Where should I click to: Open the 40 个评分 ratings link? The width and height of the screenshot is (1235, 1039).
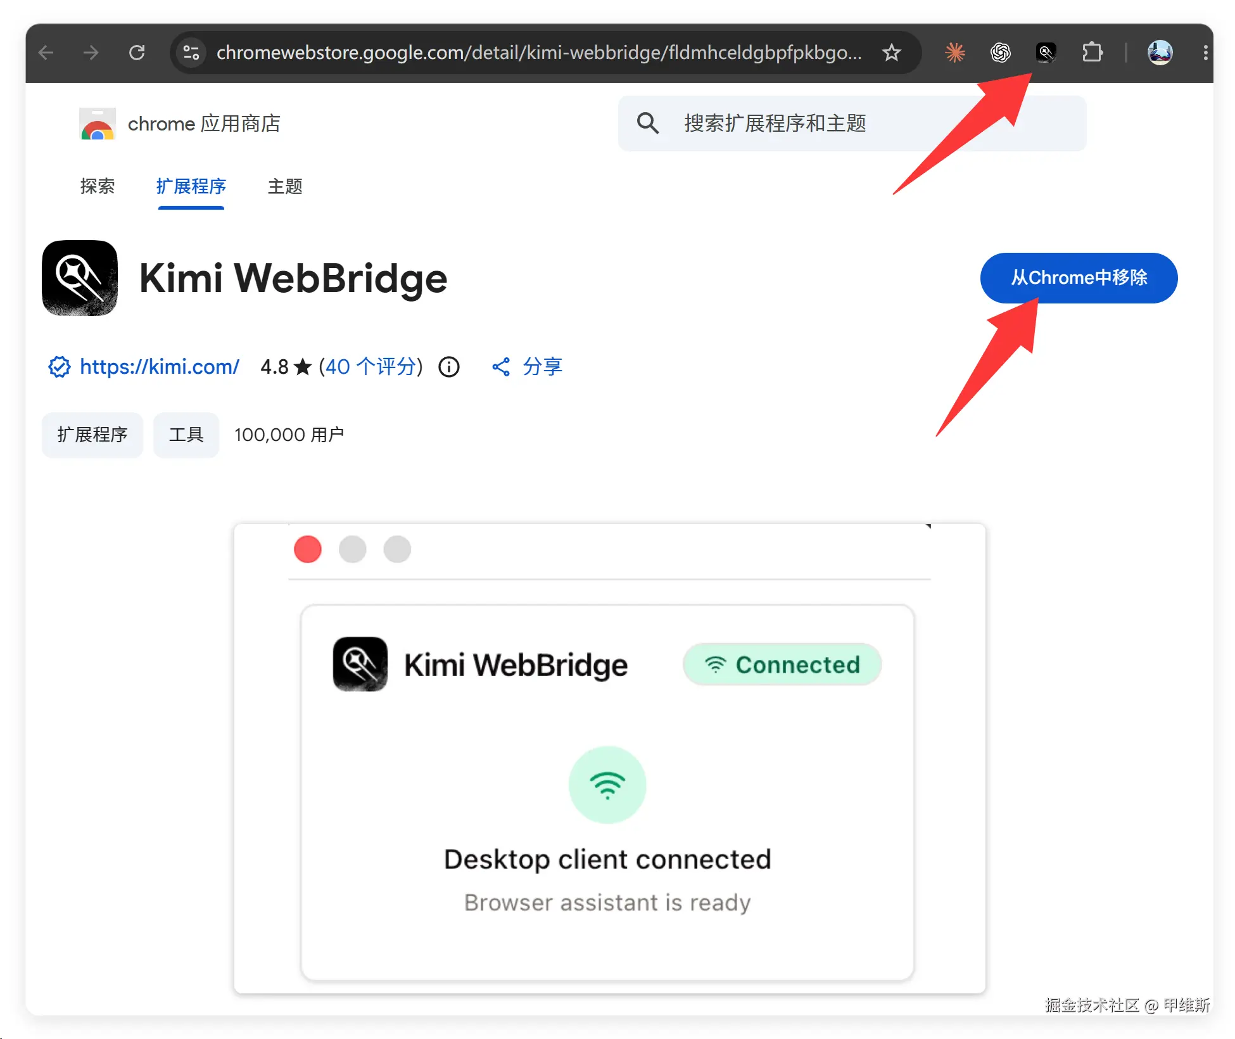point(370,367)
